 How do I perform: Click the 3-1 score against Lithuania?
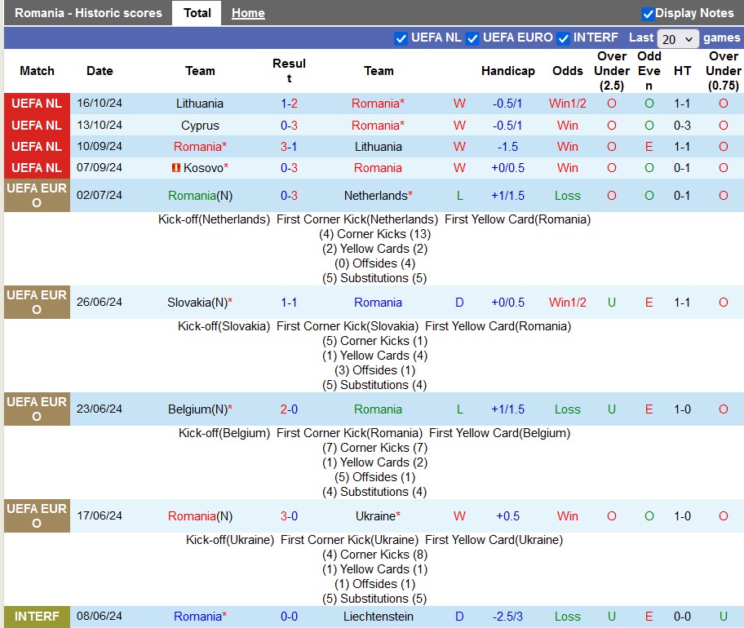click(289, 147)
